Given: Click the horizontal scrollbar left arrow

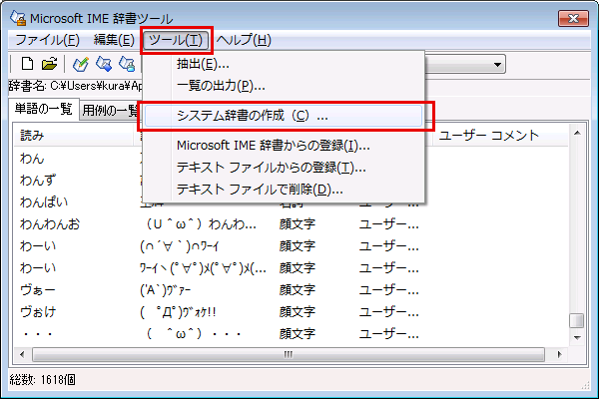Looking at the screenshot, I should (x=22, y=354).
